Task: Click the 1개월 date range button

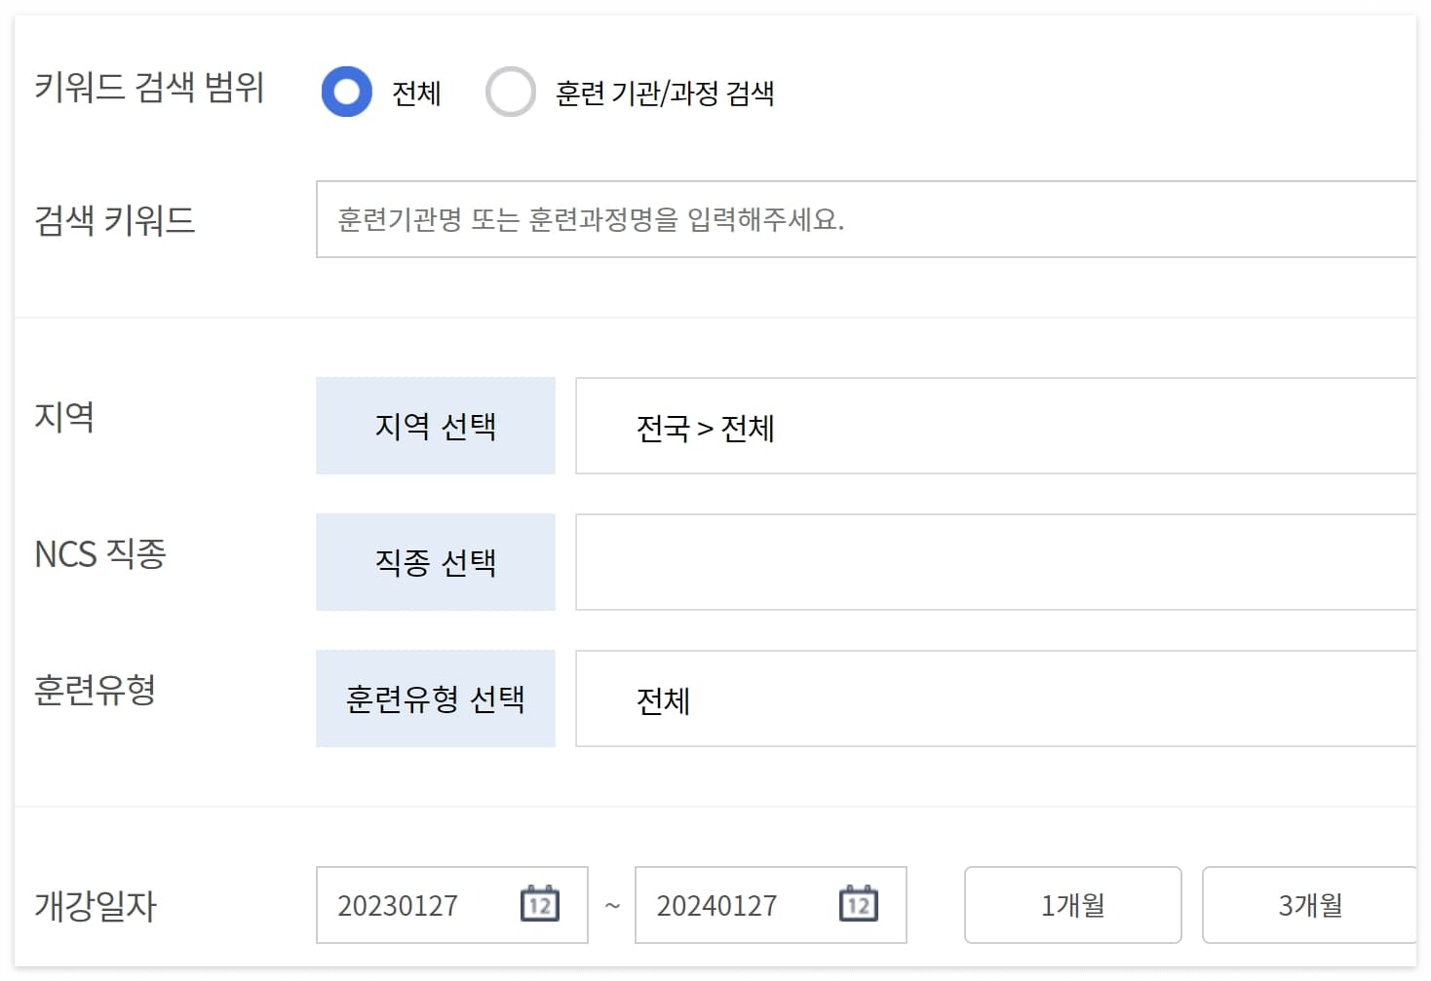Action: (x=1072, y=905)
